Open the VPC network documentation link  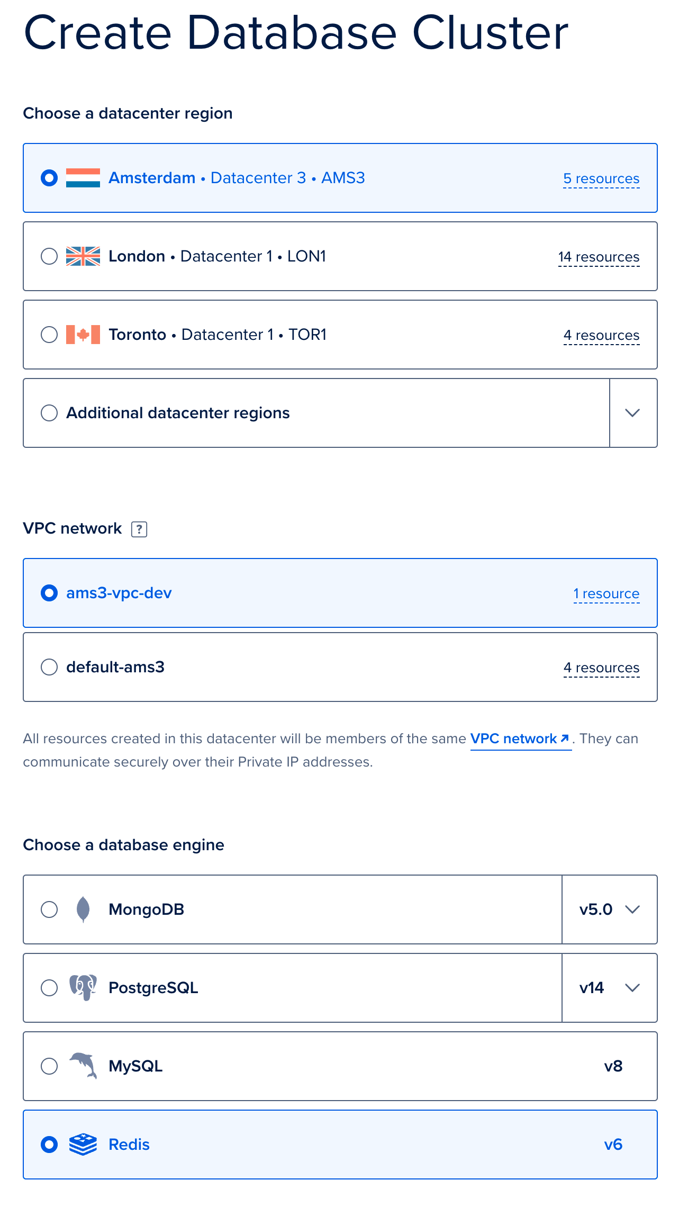(520, 738)
